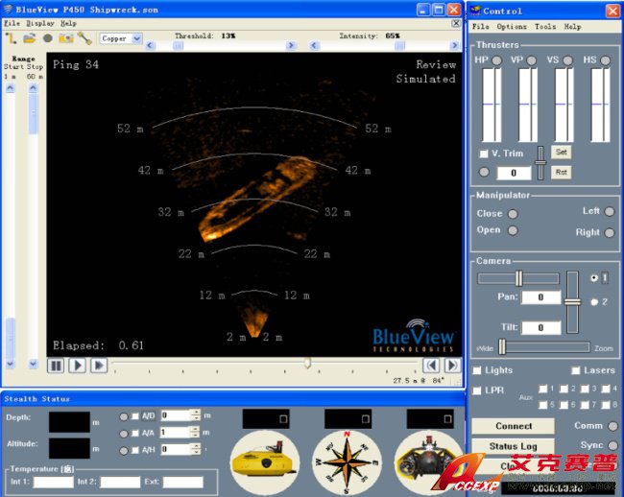Open the Display menu in BlueView

[40, 23]
